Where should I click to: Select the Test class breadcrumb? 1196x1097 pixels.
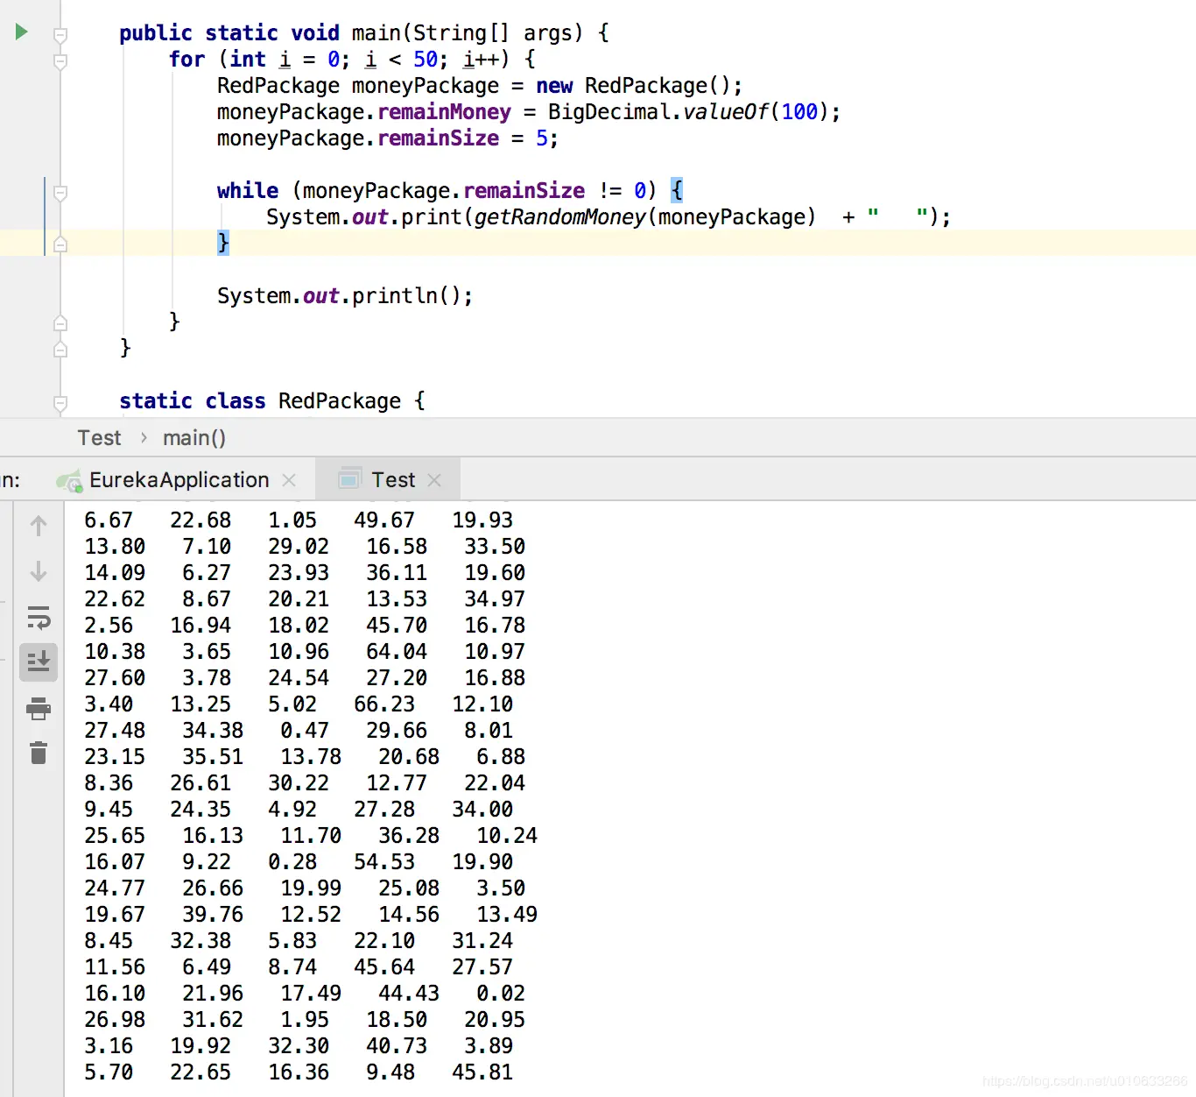click(99, 438)
